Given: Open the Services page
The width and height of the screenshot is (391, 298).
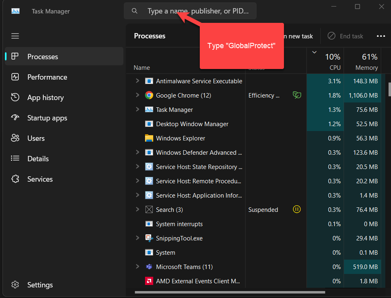Looking at the screenshot, I should [x=40, y=179].
